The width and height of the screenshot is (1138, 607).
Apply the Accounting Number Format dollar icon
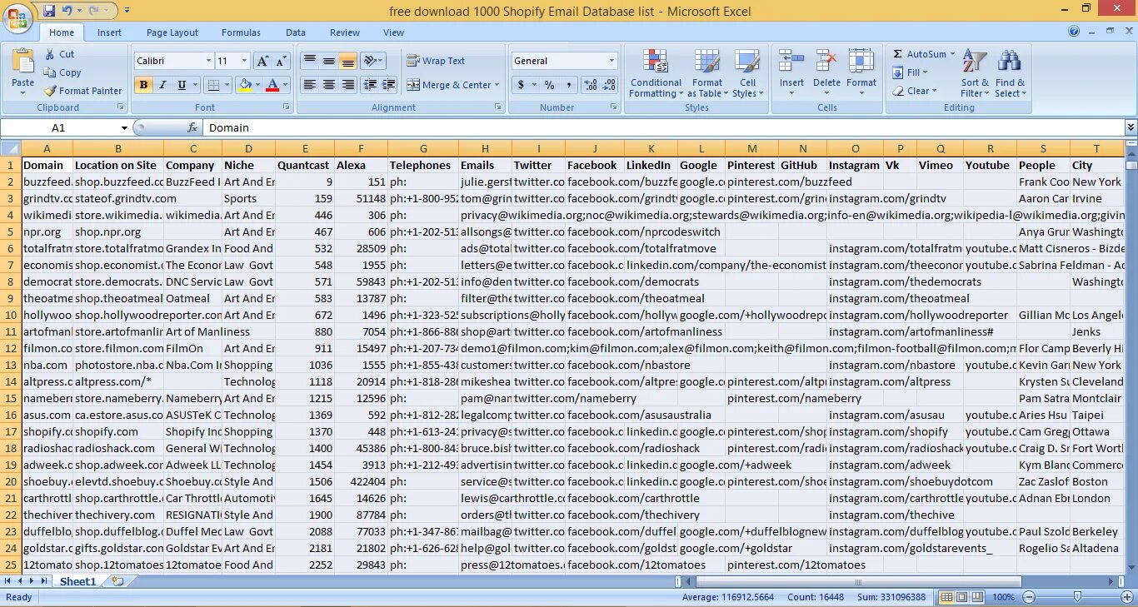point(521,85)
